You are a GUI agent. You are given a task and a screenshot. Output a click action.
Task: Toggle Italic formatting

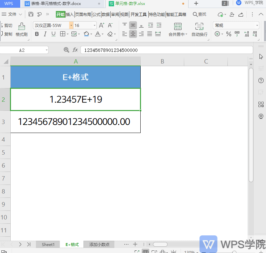click(x=45, y=34)
